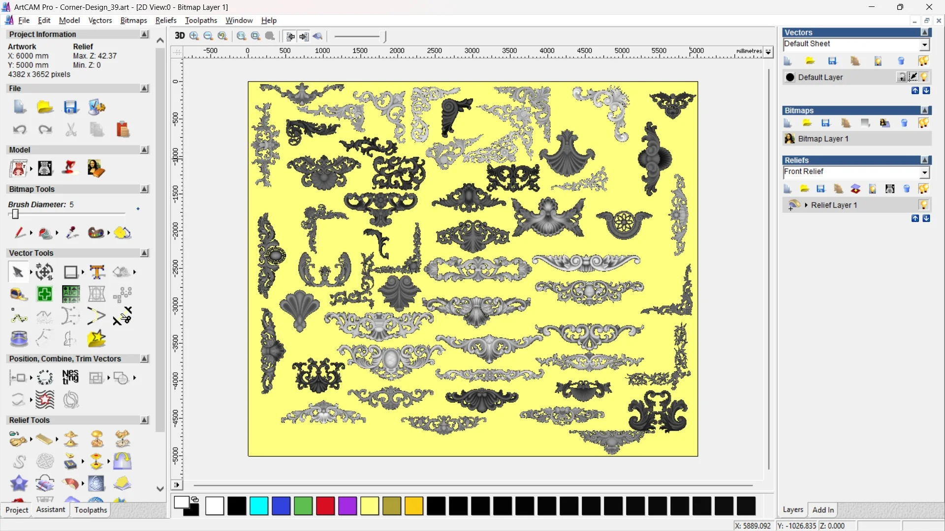Click the 3D view button
The width and height of the screenshot is (945, 531).
[180, 36]
